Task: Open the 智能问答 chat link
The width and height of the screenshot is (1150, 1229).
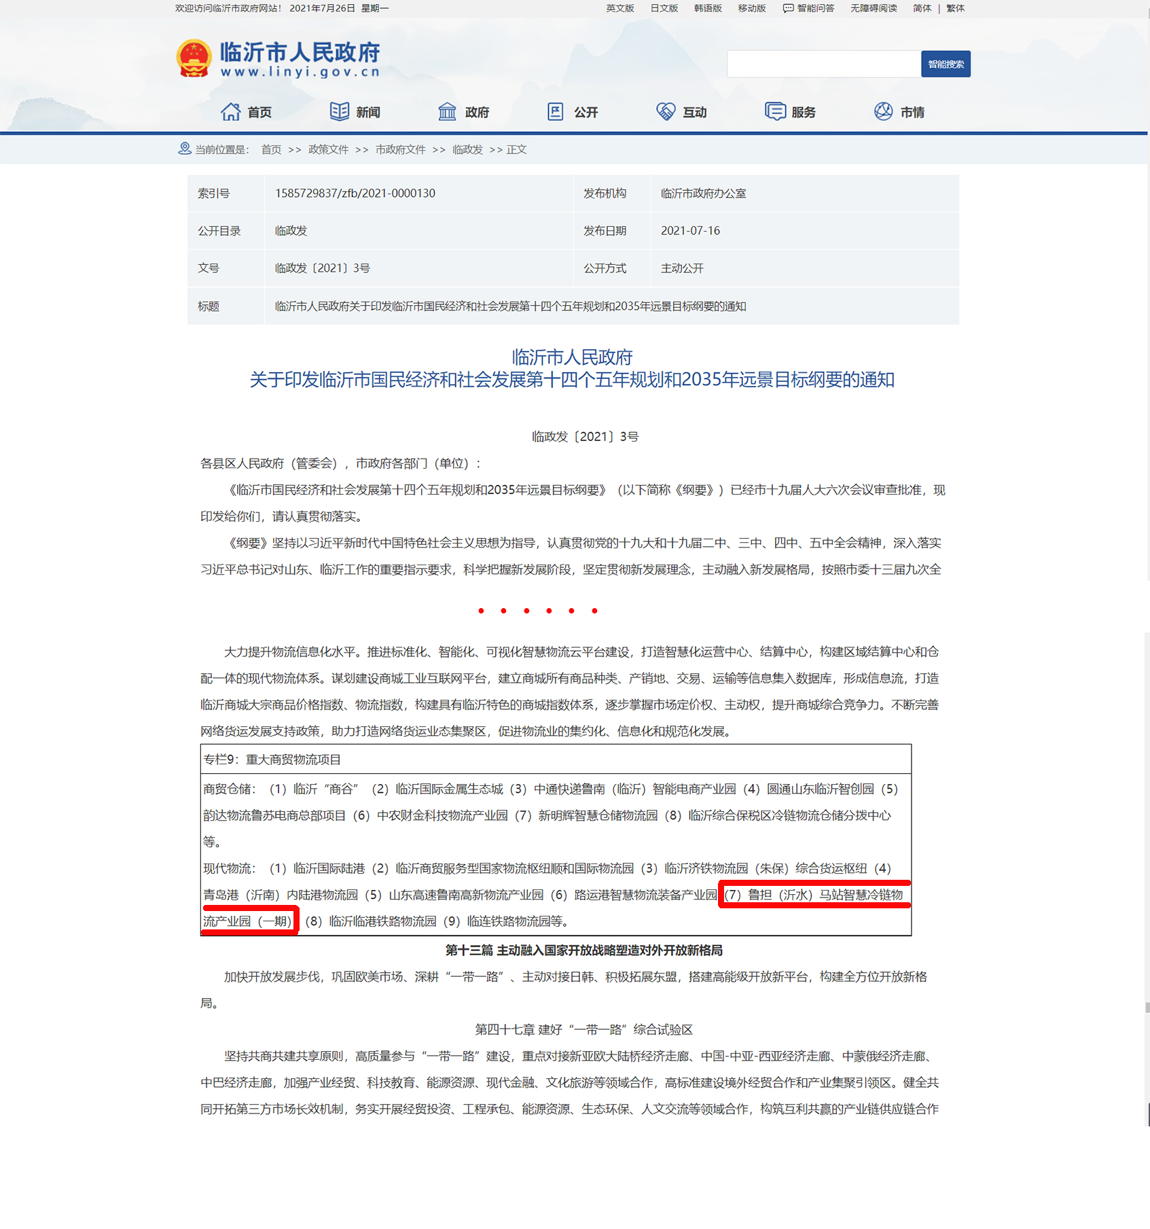Action: point(809,8)
